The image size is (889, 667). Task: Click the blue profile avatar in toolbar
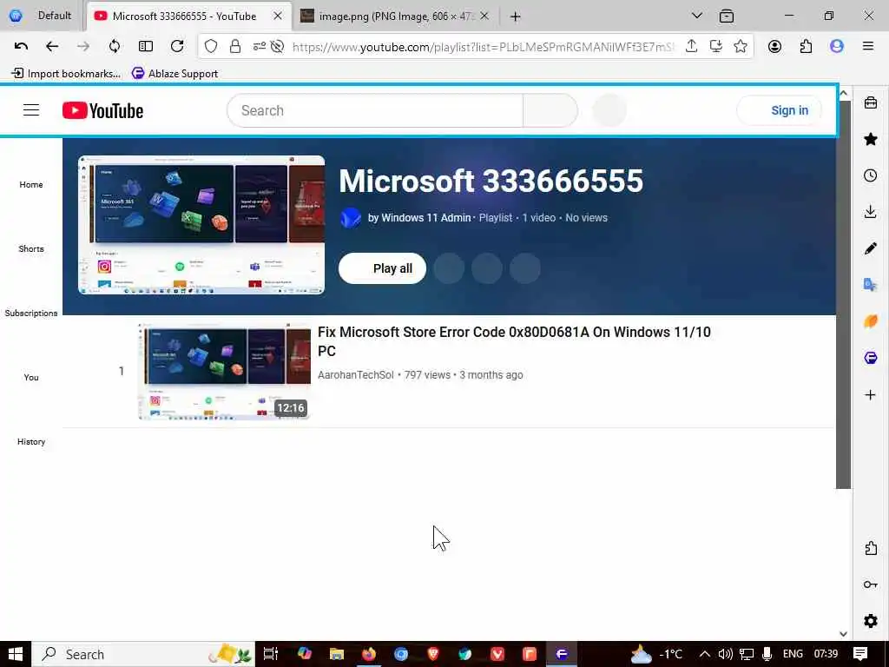[x=837, y=47]
